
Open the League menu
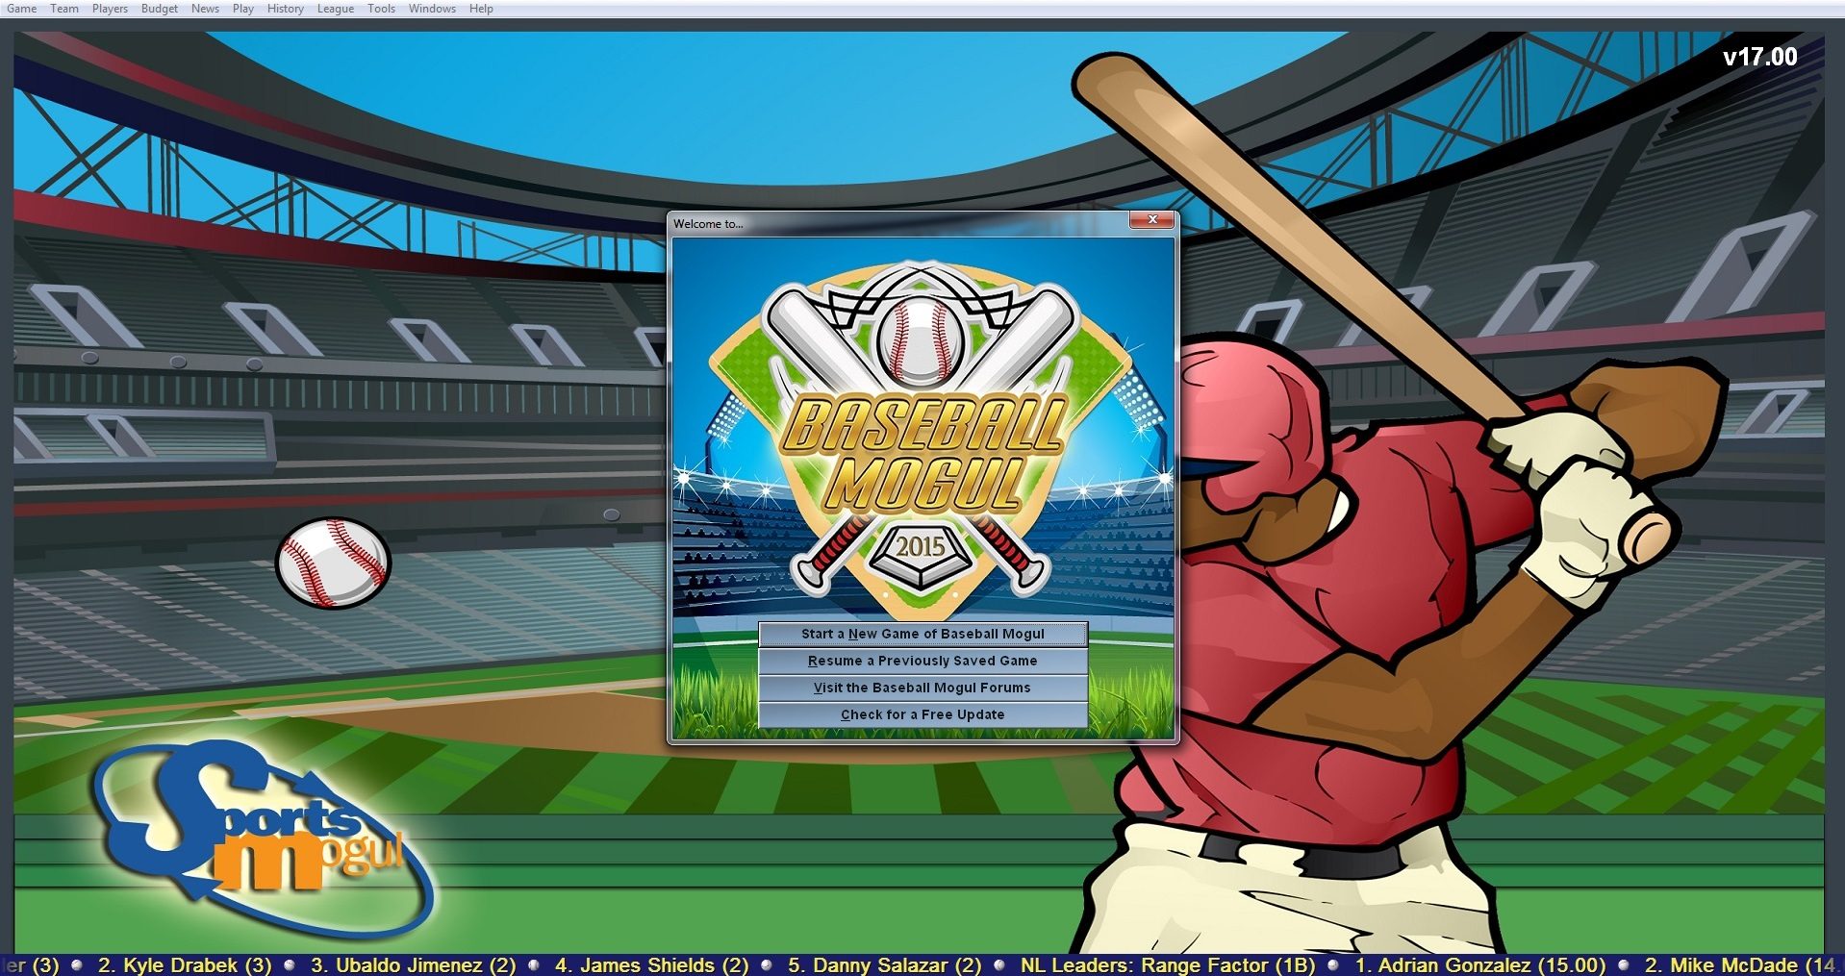(336, 9)
